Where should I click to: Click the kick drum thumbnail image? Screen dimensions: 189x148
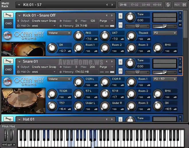(x=23, y=49)
